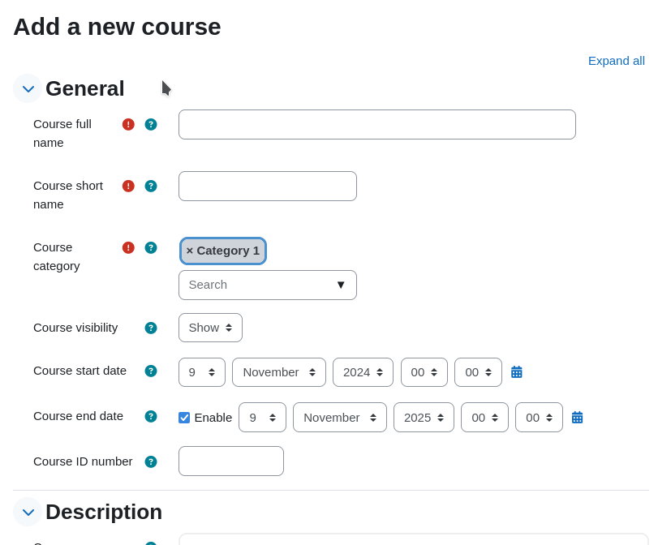Open calendar picker for course start date
The width and height of the screenshot is (671, 545).
pos(517,372)
